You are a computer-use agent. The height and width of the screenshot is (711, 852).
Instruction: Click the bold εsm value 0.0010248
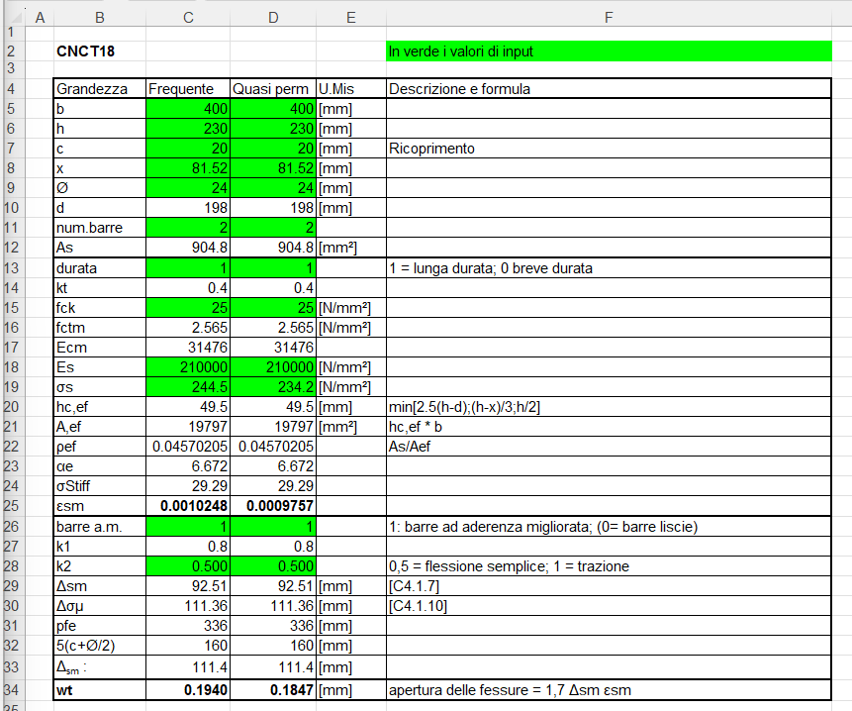click(x=188, y=506)
